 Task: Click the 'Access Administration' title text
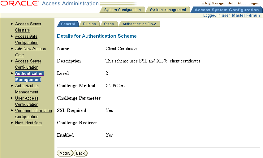(70, 3)
